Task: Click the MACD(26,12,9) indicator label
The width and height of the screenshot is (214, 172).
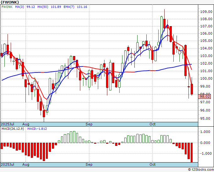Action: 13,129
